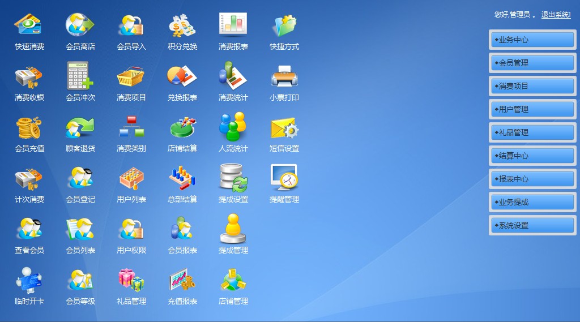Image resolution: width=580 pixels, height=322 pixels.
Task: Open 用户权限 lock icon
Action: pos(131,229)
